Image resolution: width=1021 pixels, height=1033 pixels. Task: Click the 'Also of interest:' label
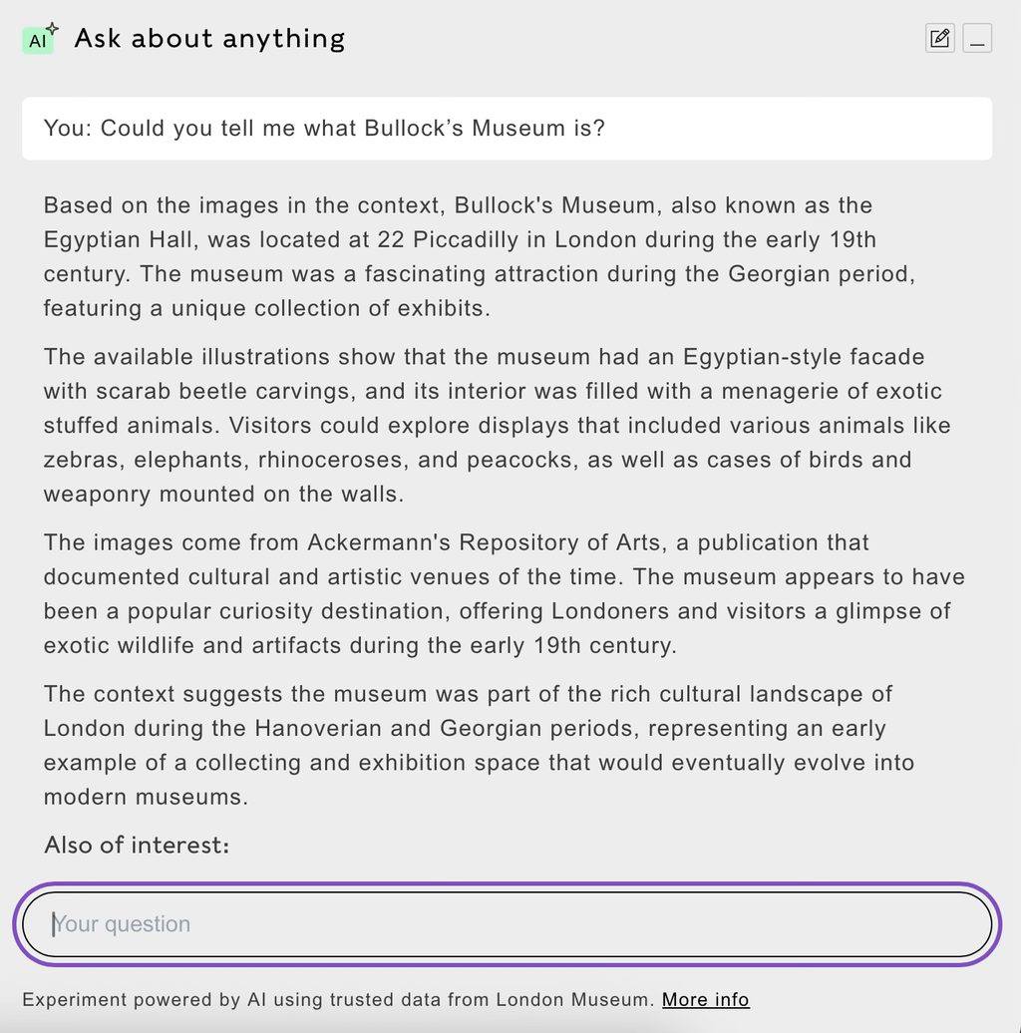coord(137,845)
